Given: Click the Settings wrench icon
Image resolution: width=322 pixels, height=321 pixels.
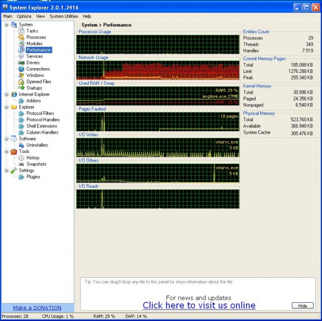Looking at the screenshot, I should [14, 170].
